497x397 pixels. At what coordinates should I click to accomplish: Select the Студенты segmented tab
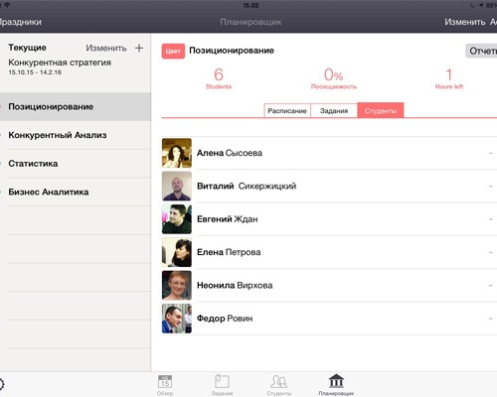click(381, 111)
